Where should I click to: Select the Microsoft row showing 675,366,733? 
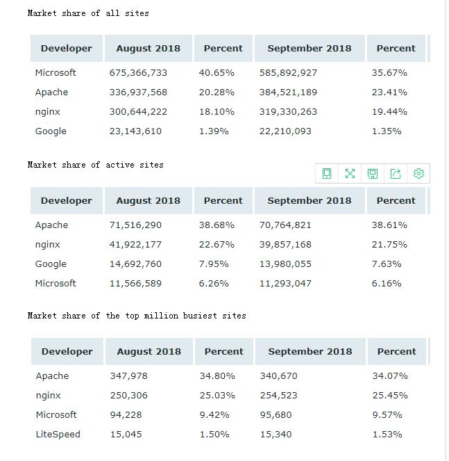pos(230,72)
